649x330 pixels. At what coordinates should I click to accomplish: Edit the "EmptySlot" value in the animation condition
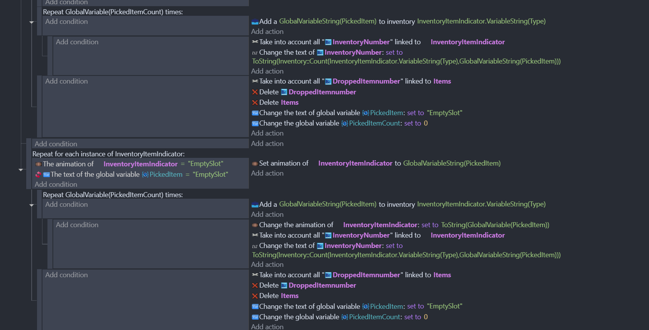[x=205, y=164]
